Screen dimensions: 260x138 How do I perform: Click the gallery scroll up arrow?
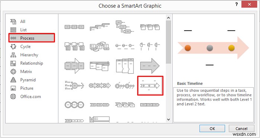point(168,18)
